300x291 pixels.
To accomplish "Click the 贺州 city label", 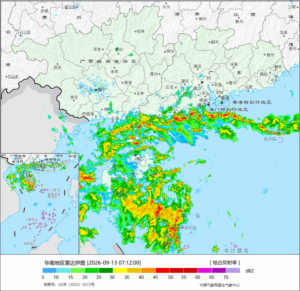I will [x=170, y=51].
